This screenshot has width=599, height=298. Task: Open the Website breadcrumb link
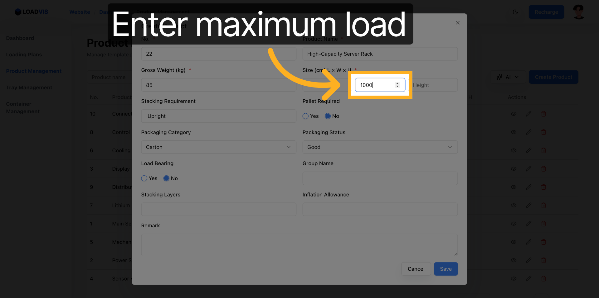coord(80,12)
